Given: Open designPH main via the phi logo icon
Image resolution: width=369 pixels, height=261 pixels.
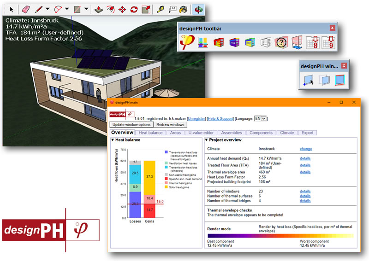Looking at the screenshot, I should pyautogui.click(x=187, y=42).
